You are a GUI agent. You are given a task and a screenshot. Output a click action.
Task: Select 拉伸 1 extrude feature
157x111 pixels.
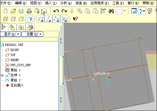15,75
